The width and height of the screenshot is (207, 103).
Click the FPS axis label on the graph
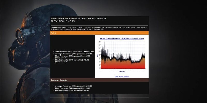coord(98,55)
